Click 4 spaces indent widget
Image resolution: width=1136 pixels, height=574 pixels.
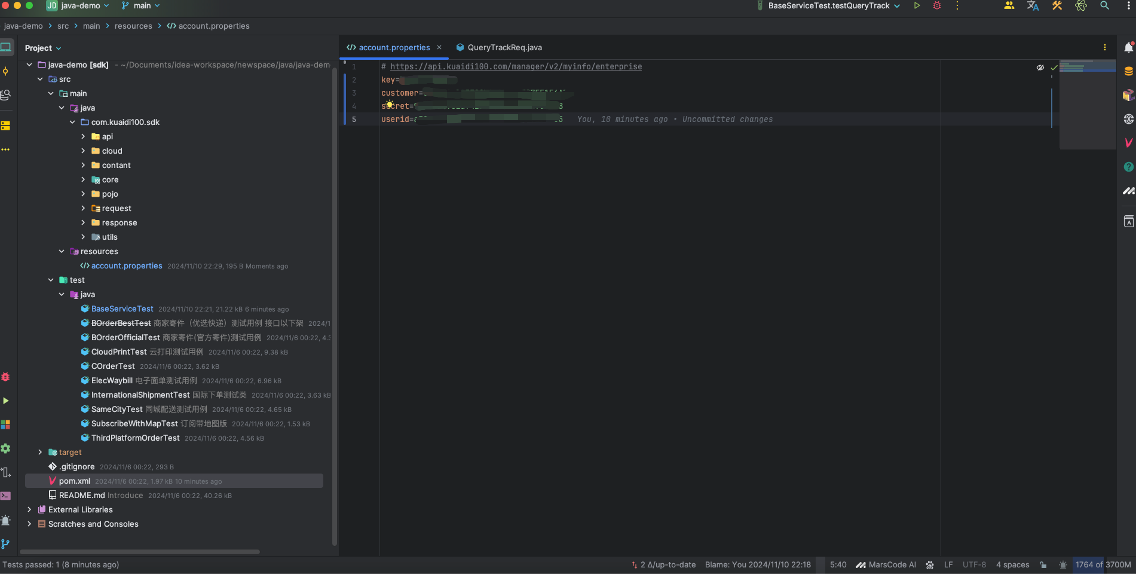point(1012,564)
